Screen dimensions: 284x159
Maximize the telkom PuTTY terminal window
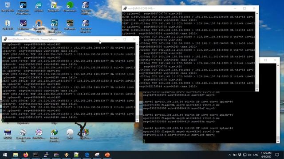[125, 39]
